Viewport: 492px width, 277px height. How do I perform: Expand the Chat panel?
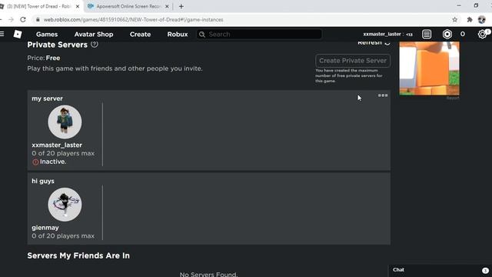pyautogui.click(x=440, y=270)
